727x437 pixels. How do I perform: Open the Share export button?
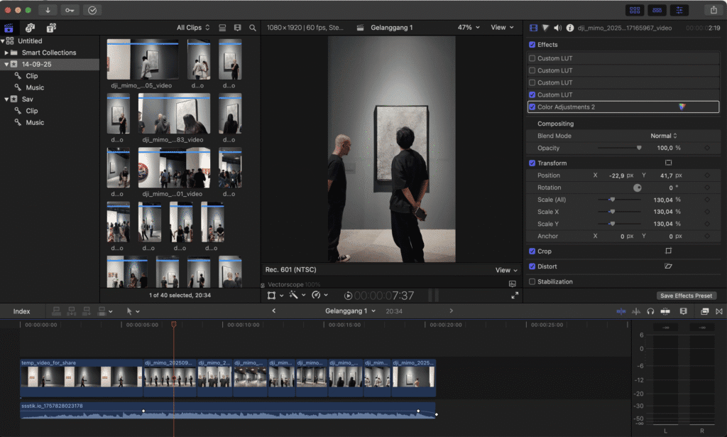click(x=713, y=10)
